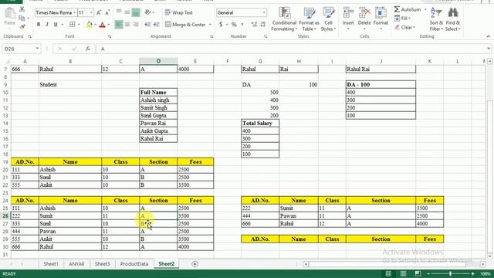Switch to Page Layout view icon

pos(403,273)
